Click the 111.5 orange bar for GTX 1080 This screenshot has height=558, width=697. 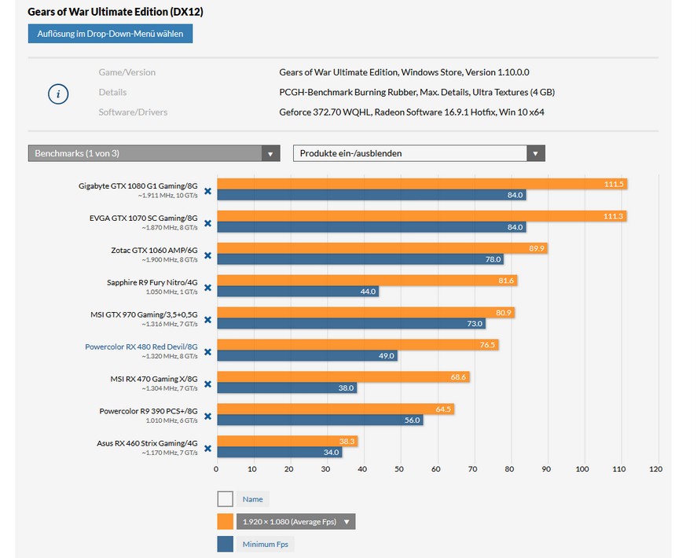tap(422, 184)
